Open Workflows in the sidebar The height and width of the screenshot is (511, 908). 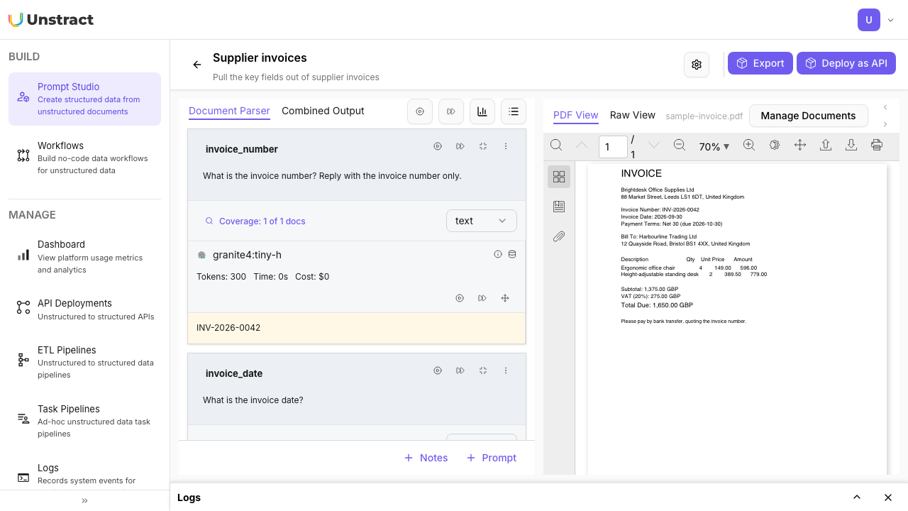(x=85, y=158)
